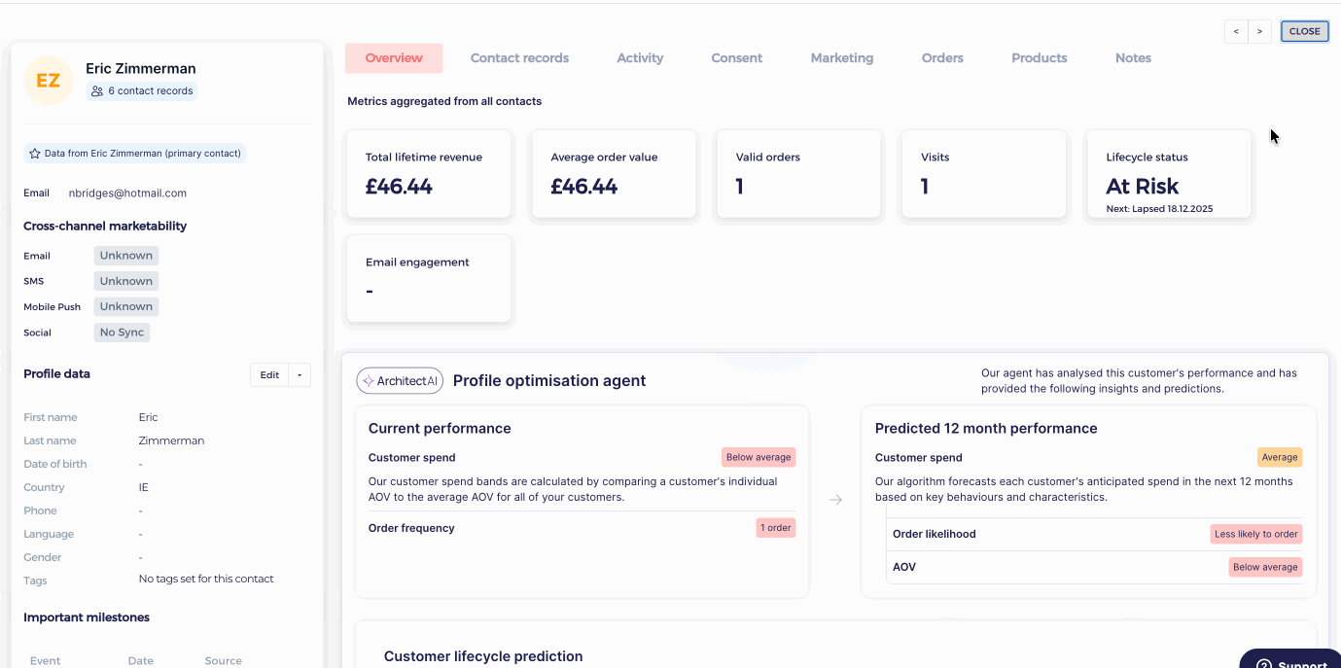Click the Email Unknown marketability badge
This screenshot has height=668, width=1341.
pyautogui.click(x=126, y=256)
